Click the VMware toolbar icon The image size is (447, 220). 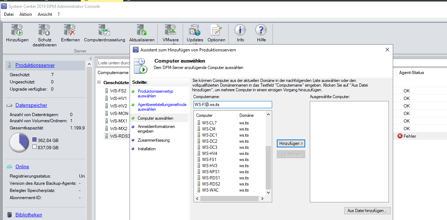click(170, 30)
